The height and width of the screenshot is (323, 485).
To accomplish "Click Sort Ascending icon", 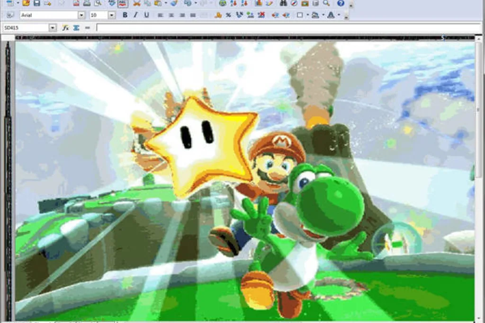I will (x=234, y=3).
